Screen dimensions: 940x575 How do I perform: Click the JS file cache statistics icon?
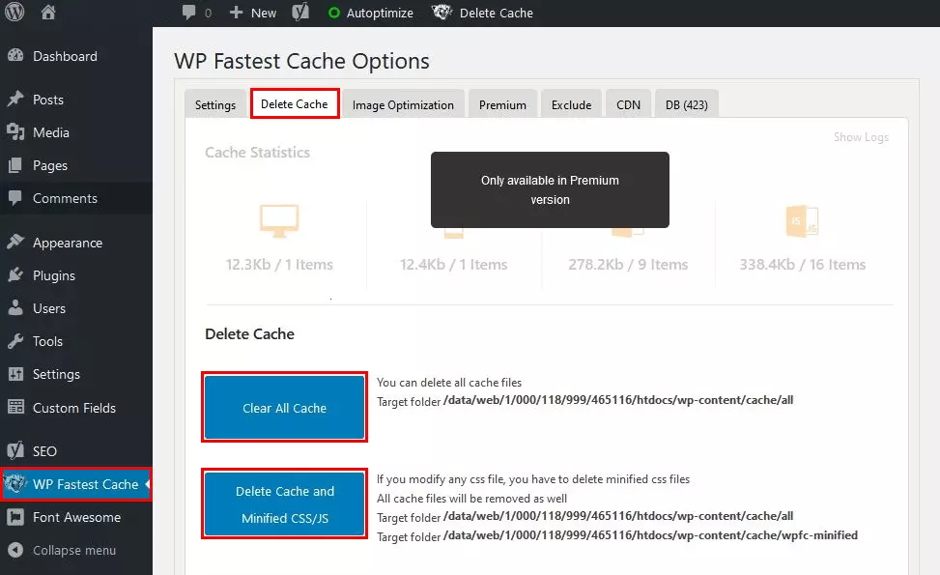(x=803, y=221)
